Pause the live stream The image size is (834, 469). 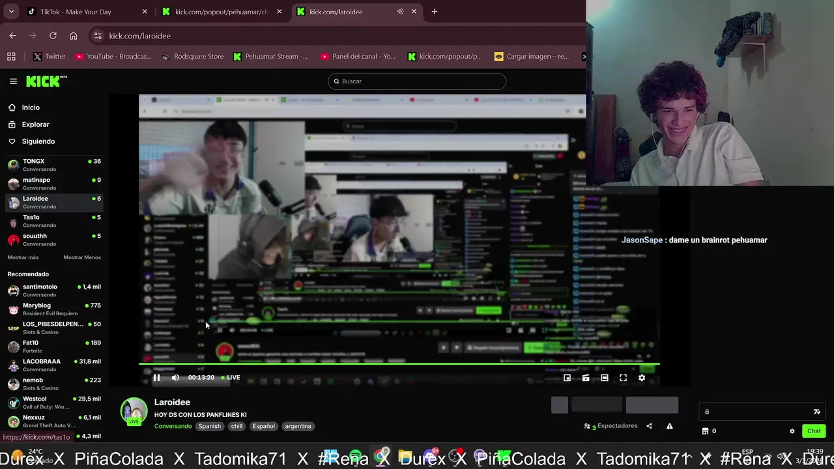(x=156, y=378)
